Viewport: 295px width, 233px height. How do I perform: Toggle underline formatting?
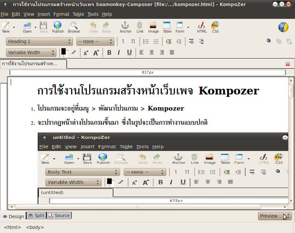129,53
